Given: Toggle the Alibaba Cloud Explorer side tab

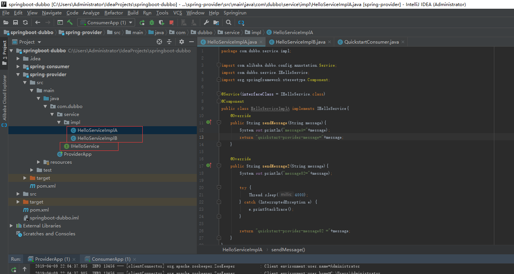Looking at the screenshot, I should point(5,97).
